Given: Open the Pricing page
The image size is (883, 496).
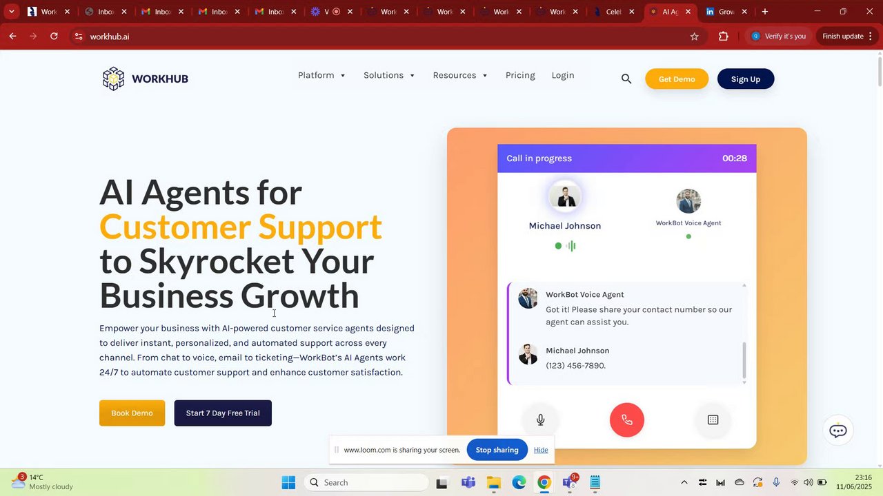Looking at the screenshot, I should 520,75.
